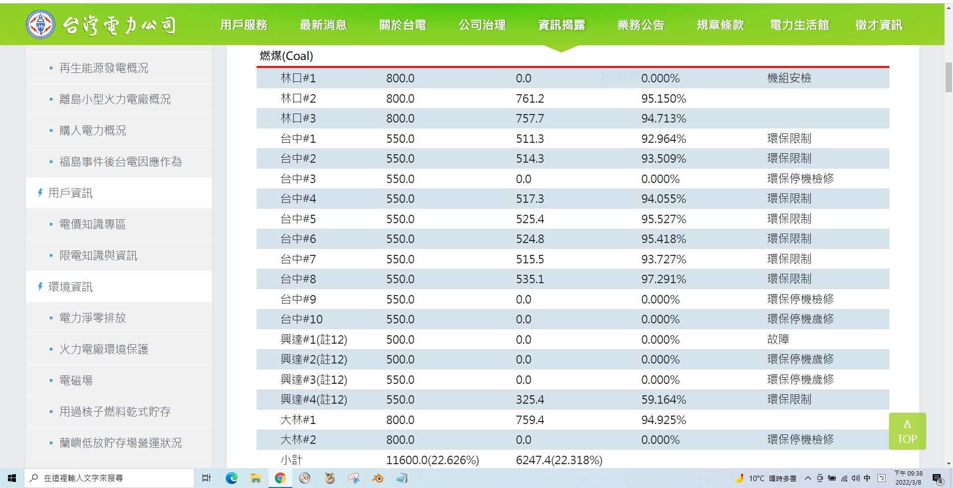Open Blender from the taskbar

[x=378, y=478]
